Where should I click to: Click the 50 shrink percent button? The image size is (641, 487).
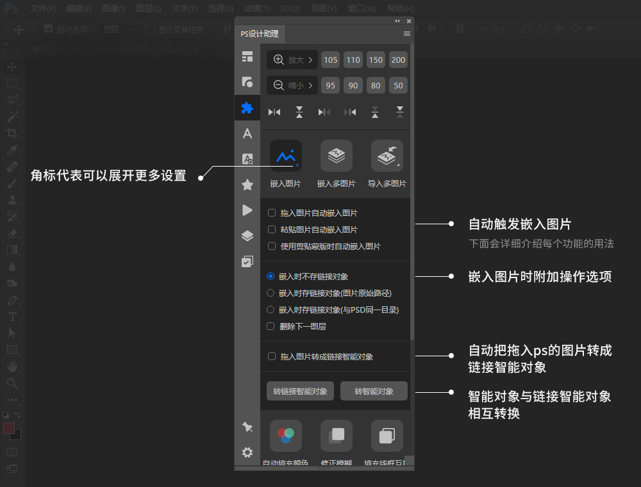[398, 85]
